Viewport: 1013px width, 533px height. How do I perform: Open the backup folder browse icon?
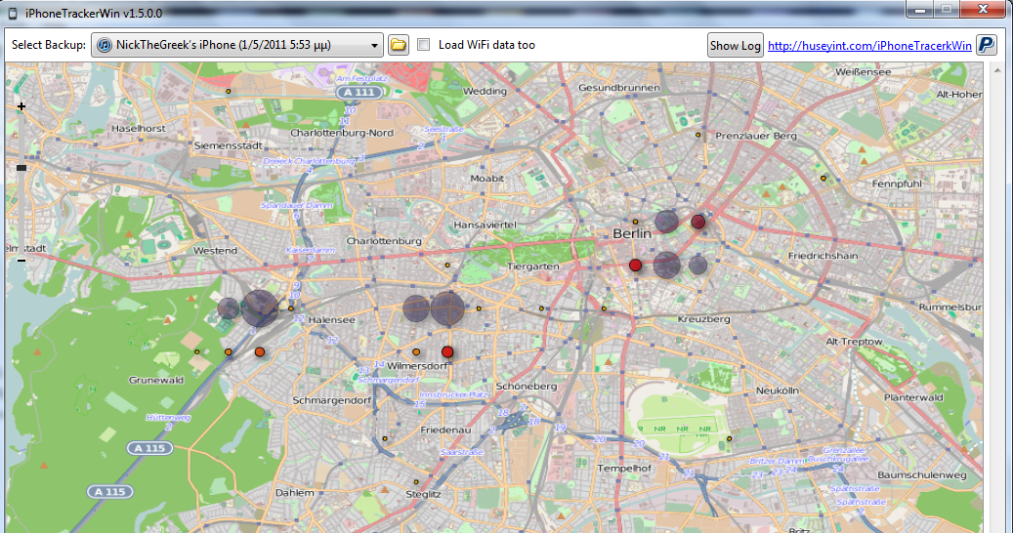point(398,45)
